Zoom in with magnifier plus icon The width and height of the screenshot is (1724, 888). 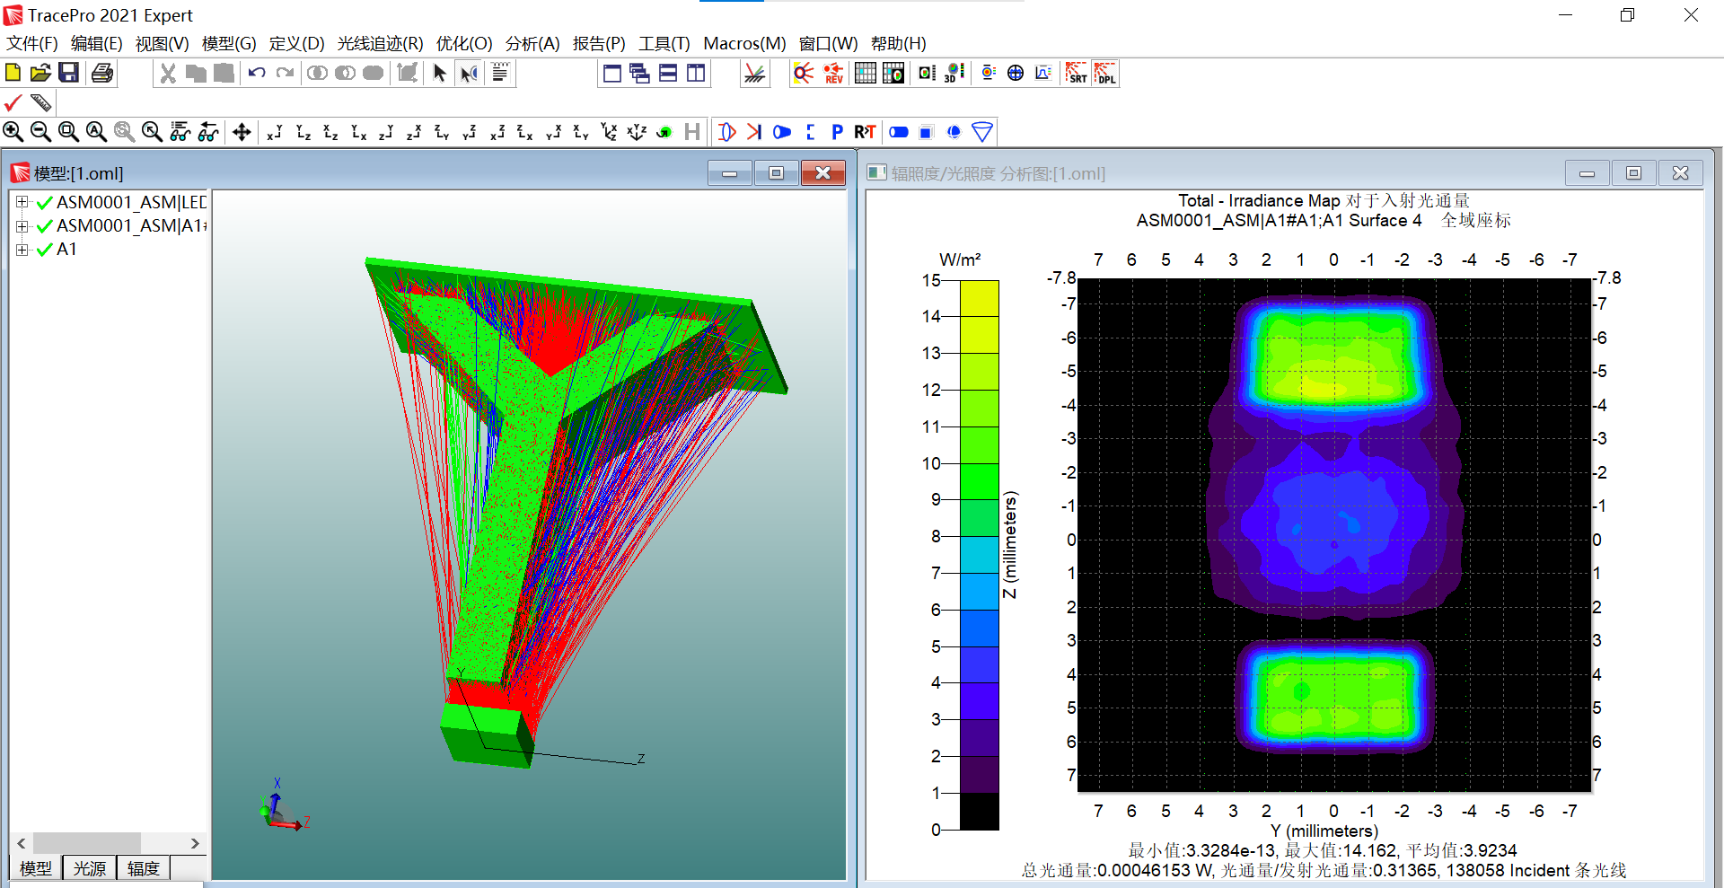13,132
